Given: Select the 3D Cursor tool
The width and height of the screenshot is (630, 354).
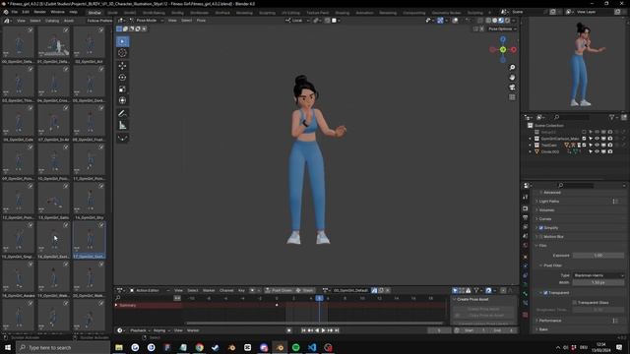Looking at the screenshot, I should [x=122, y=53].
